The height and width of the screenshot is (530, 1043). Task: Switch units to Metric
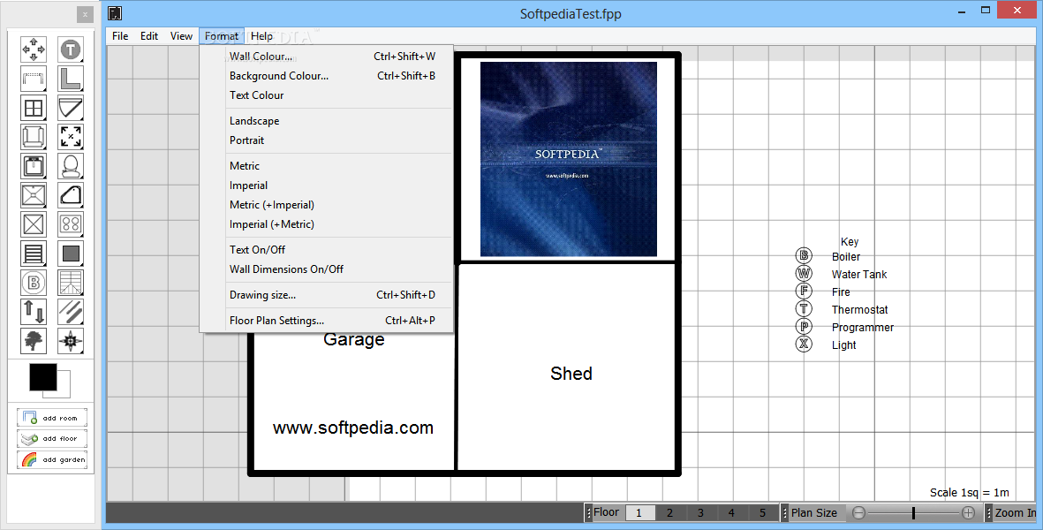coord(327,166)
